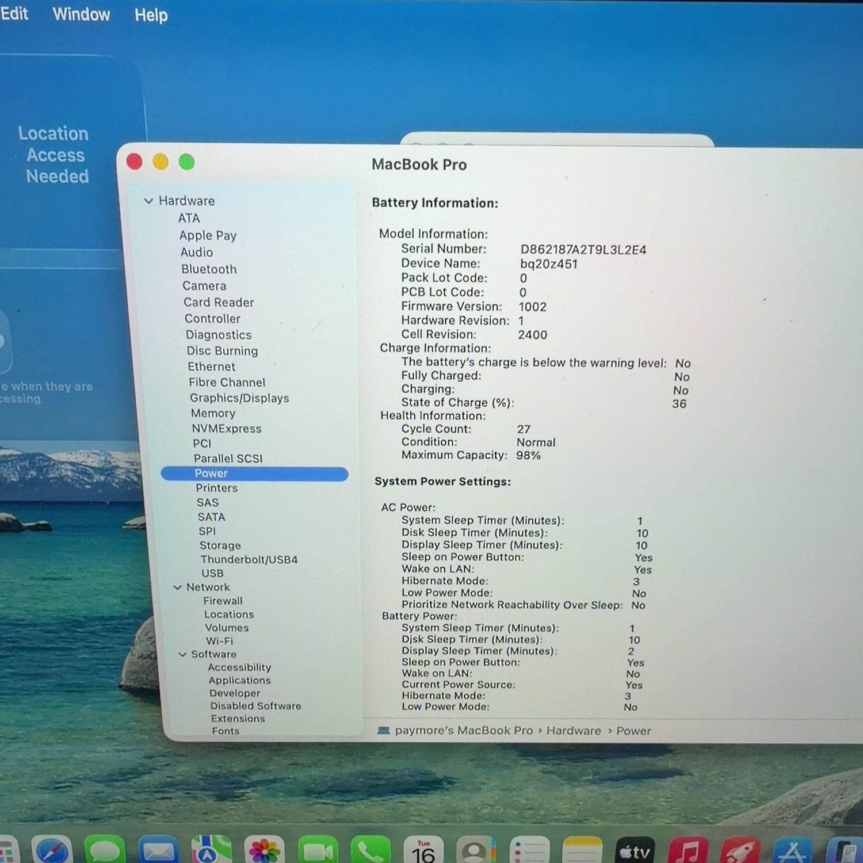Open Disabled Software in the sidebar
The image size is (863, 863).
point(255,706)
